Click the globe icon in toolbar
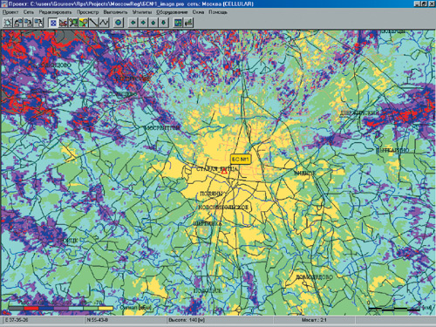 [119, 23]
